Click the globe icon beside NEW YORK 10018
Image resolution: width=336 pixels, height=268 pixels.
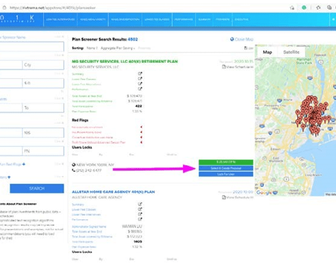point(74,165)
